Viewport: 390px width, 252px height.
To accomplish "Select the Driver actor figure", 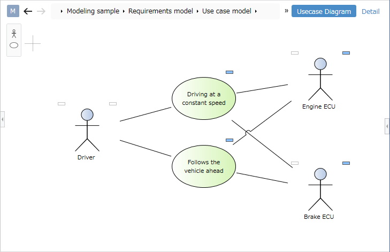I will (87, 130).
